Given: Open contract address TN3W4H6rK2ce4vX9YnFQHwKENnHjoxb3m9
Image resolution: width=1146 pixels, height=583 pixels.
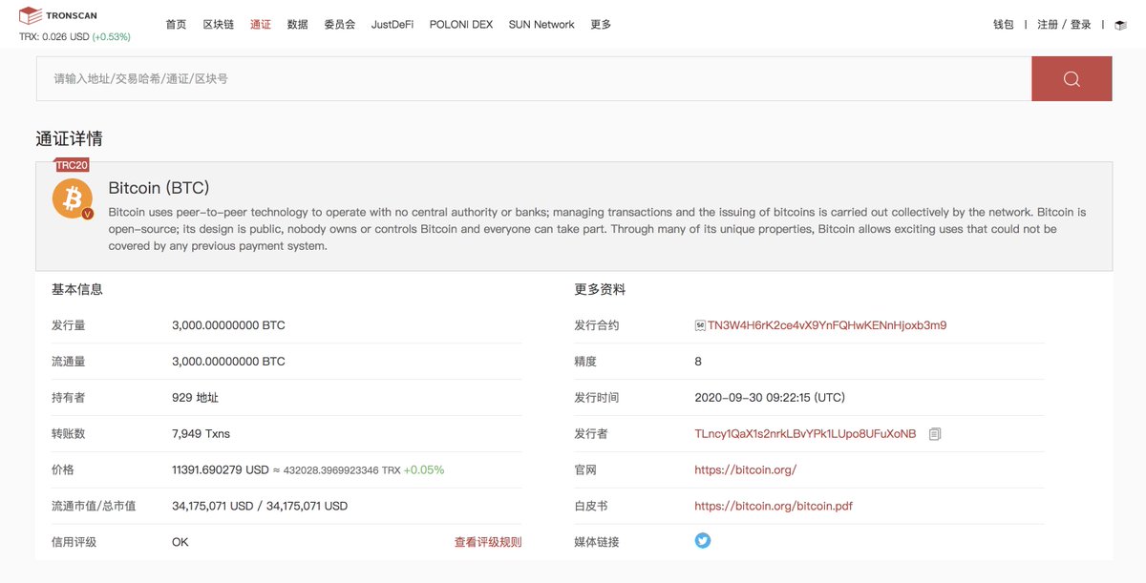Looking at the screenshot, I should tap(827, 325).
